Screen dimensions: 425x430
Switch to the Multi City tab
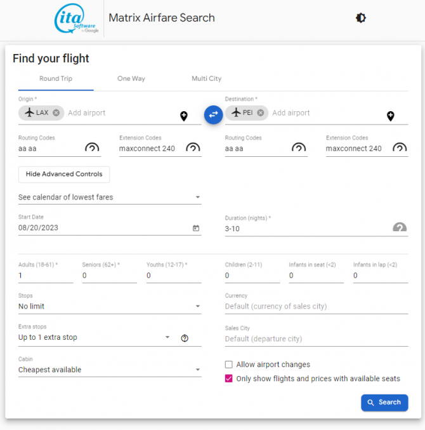[207, 79]
